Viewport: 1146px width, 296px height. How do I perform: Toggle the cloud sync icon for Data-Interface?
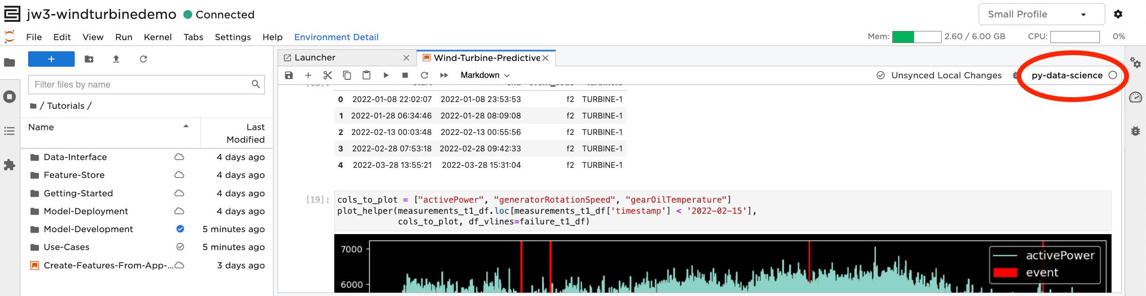tap(179, 157)
